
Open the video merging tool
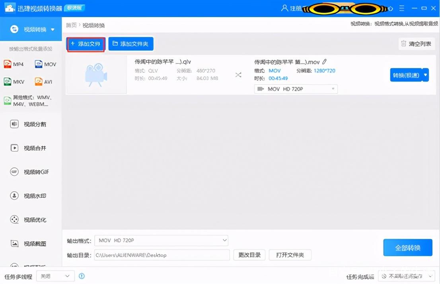coord(31,148)
